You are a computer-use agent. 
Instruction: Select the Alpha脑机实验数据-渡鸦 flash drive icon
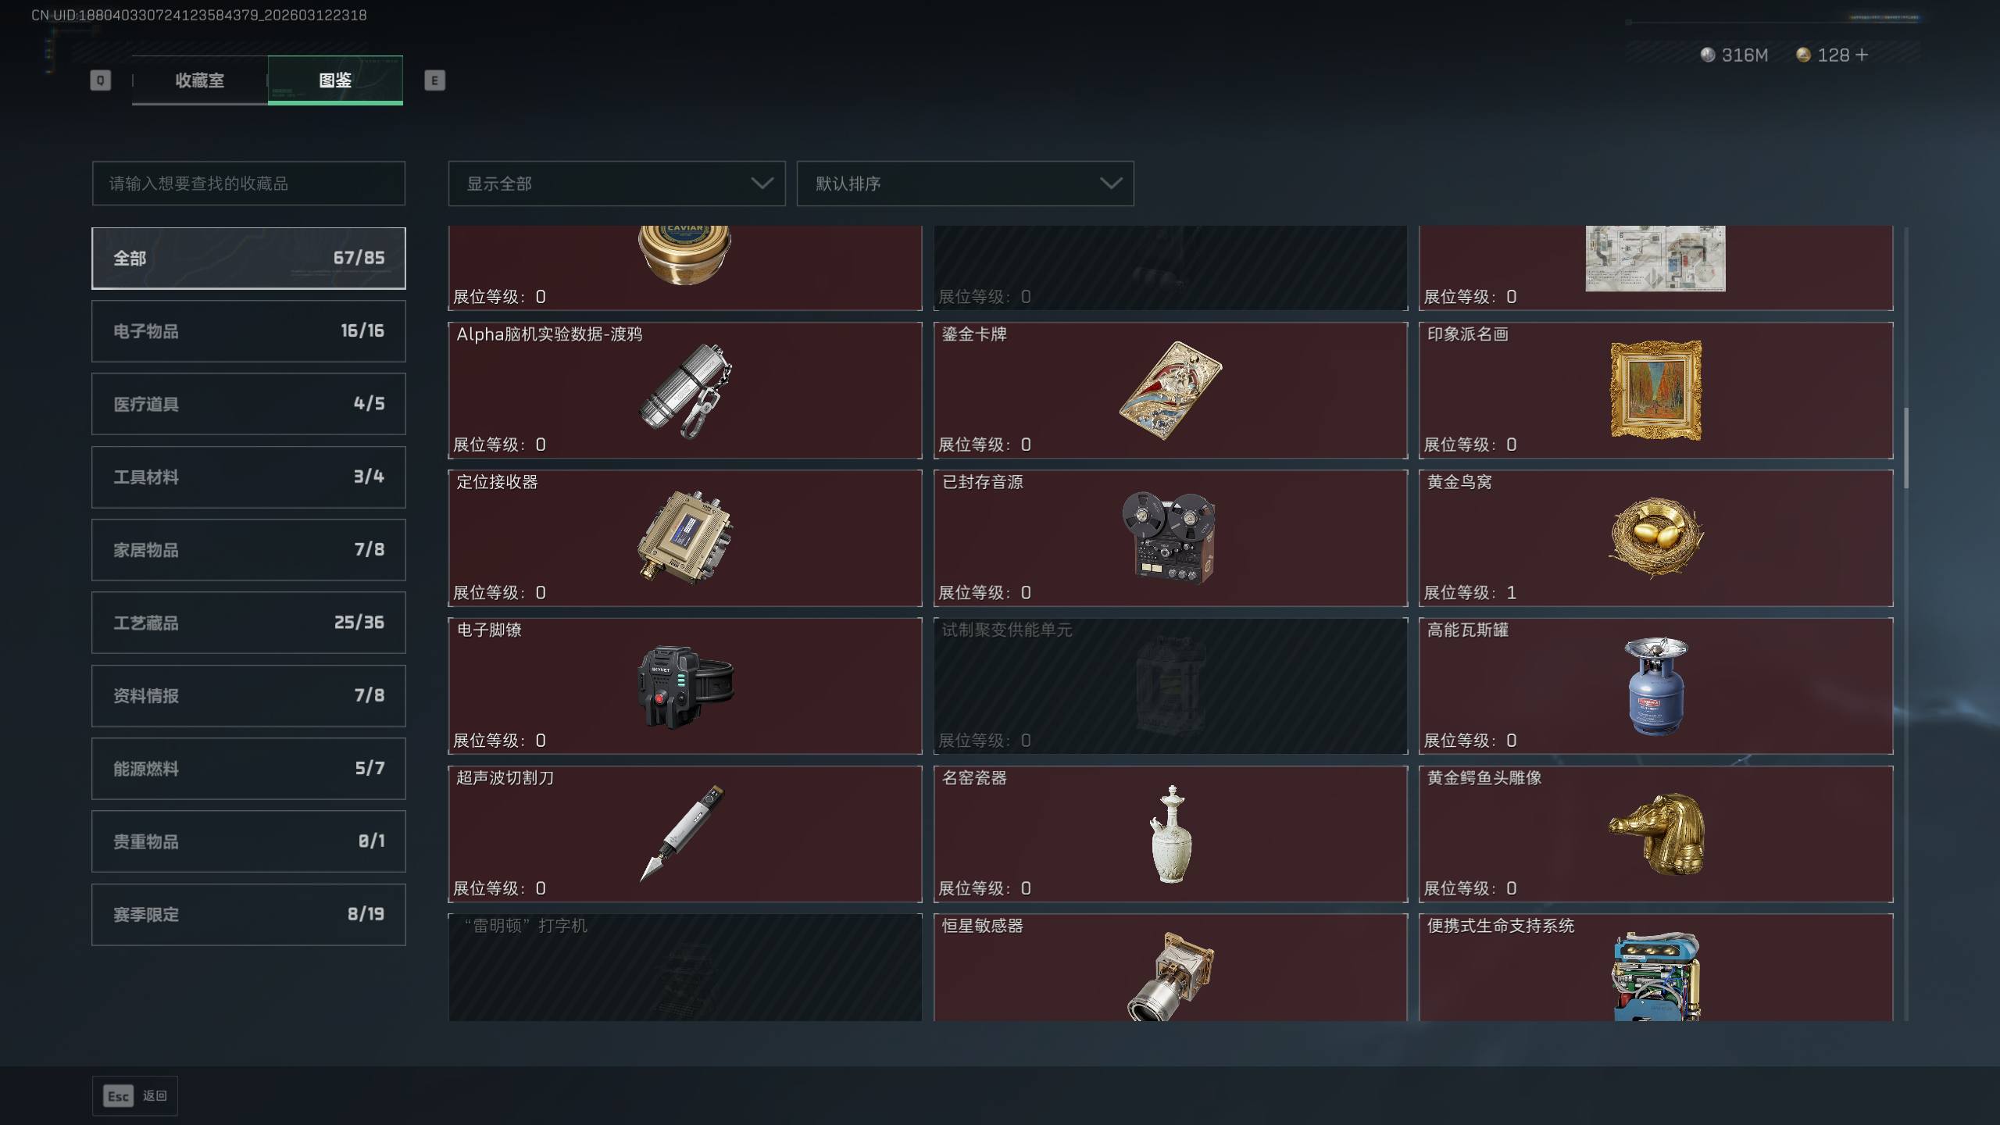tap(685, 391)
